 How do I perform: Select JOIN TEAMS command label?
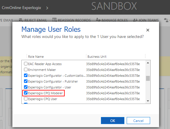pyautogui.click(x=149, y=20)
